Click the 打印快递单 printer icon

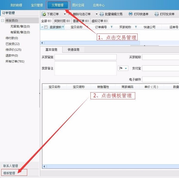(x=130, y=14)
